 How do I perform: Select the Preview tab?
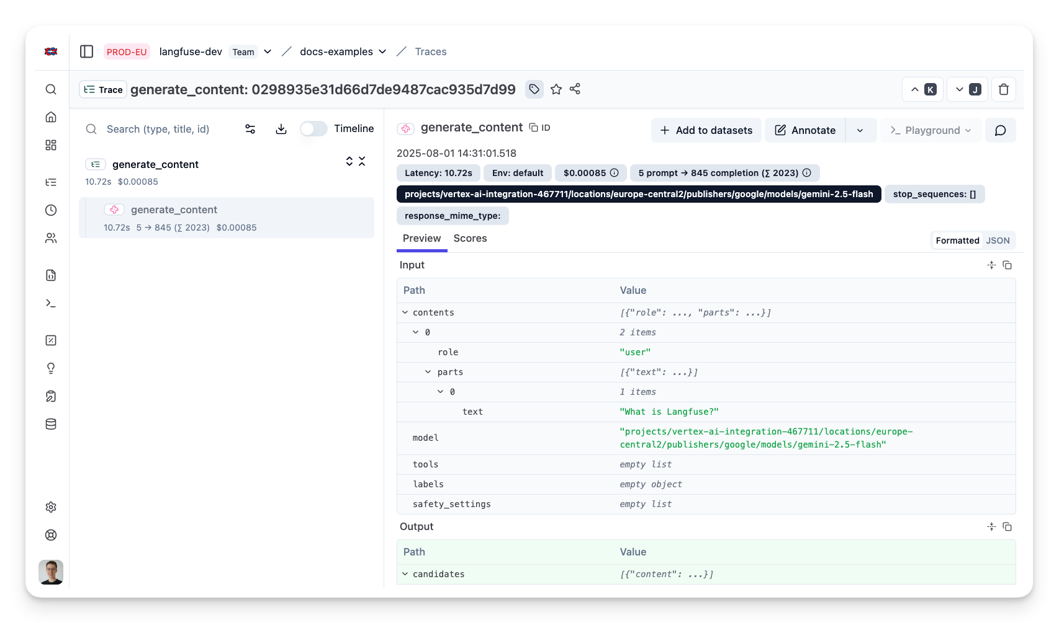pyautogui.click(x=421, y=239)
